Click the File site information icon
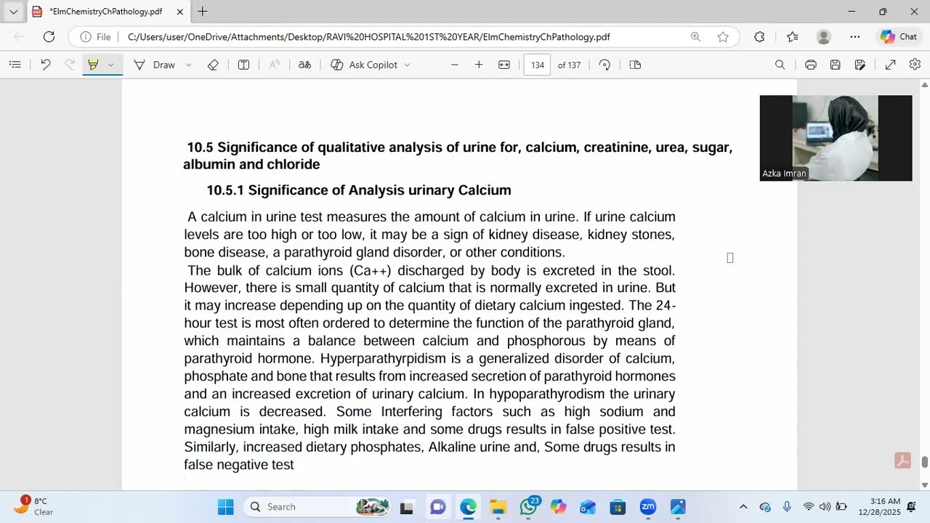 [x=95, y=36]
